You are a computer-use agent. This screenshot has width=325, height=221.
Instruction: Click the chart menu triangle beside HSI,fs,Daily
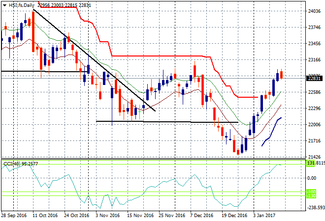tap(4, 5)
